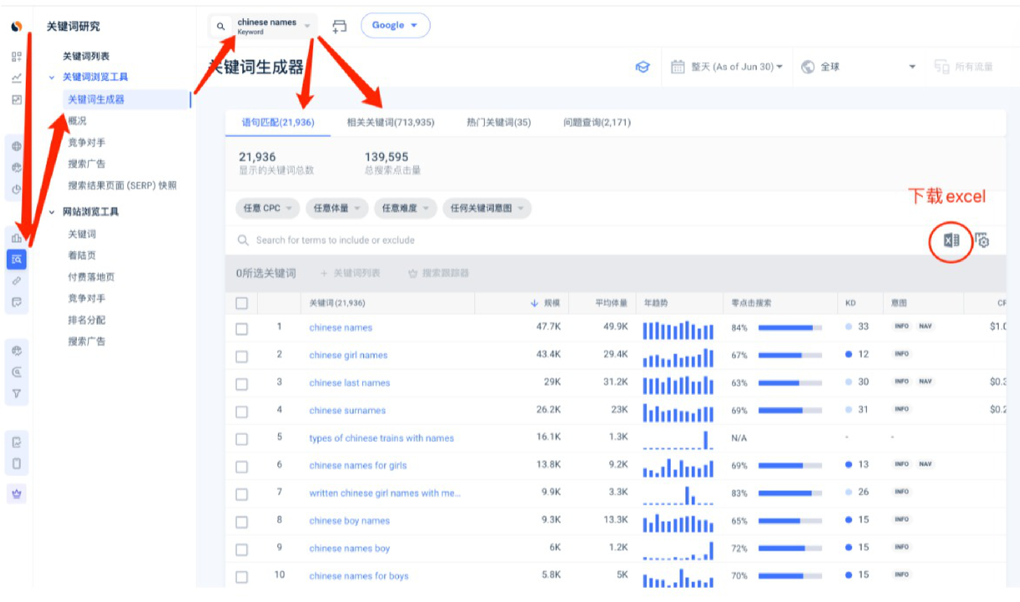Focus the include or exclude terms search field
Screen dimensions: 1020x602
pos(335,240)
